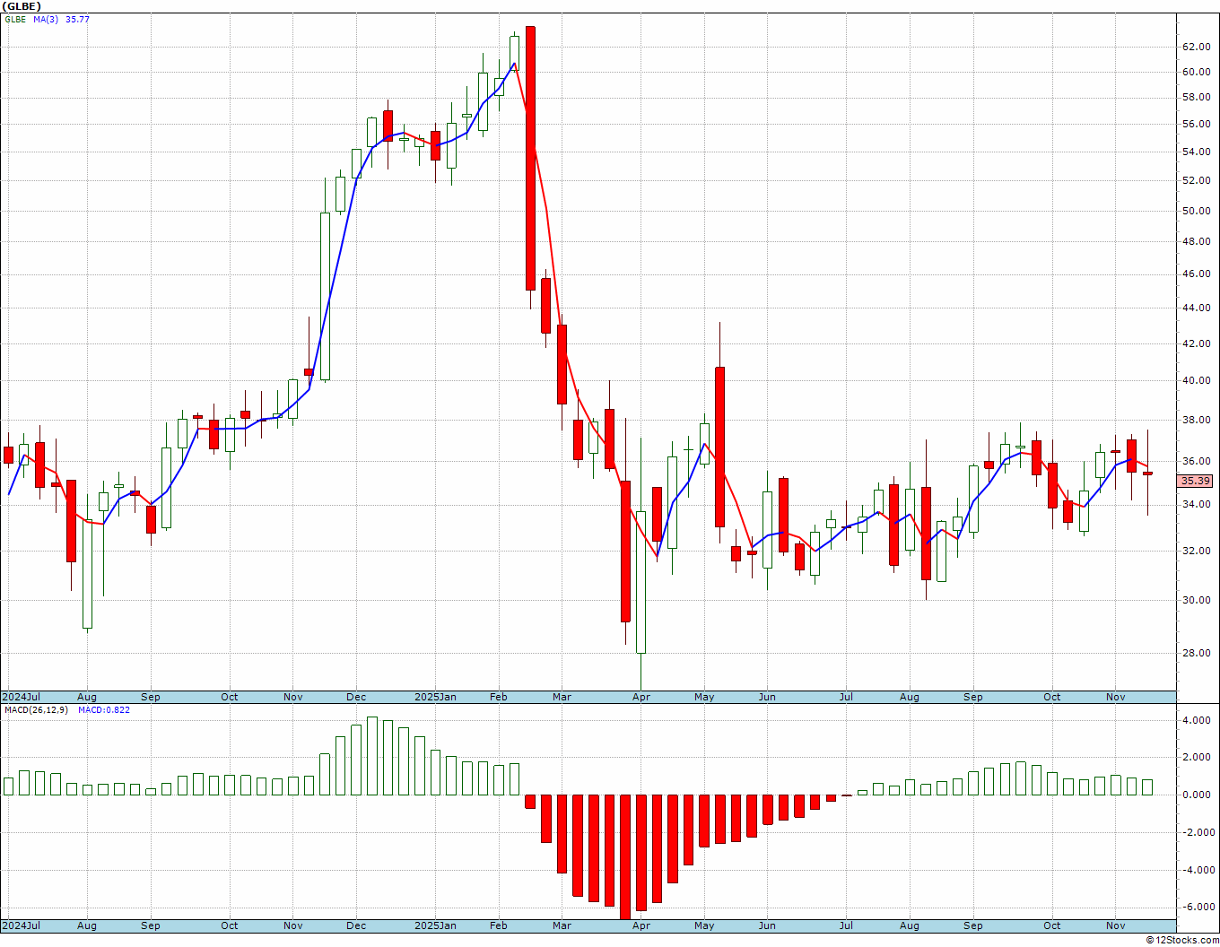This screenshot has height=947, width=1220.
Task: Click the 62.00 price axis label
Action: coord(1196,47)
